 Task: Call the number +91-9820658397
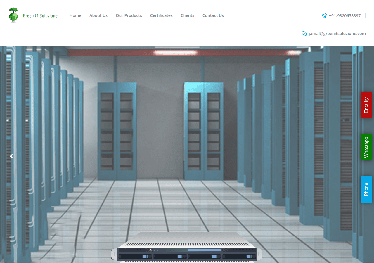coord(344,16)
